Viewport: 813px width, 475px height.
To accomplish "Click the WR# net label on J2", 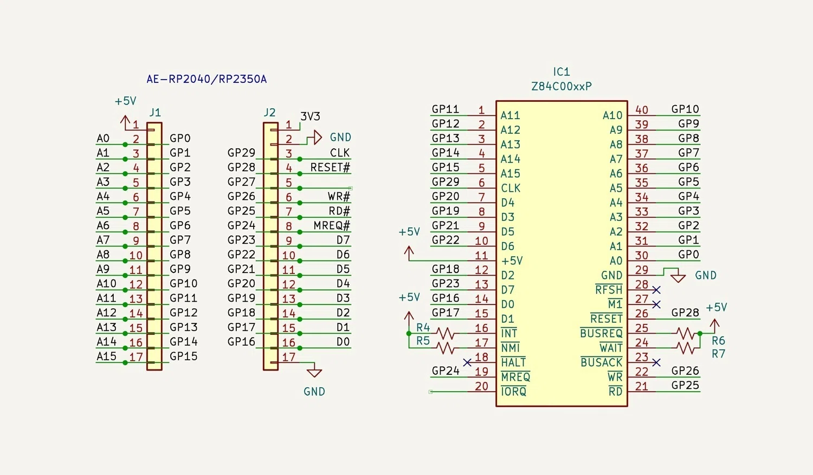I will (x=339, y=196).
